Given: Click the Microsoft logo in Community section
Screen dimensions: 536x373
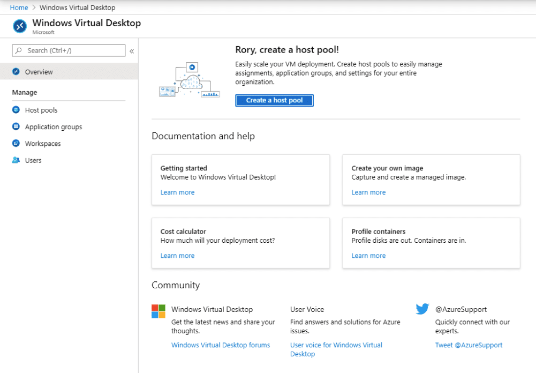Looking at the screenshot, I should tap(158, 311).
